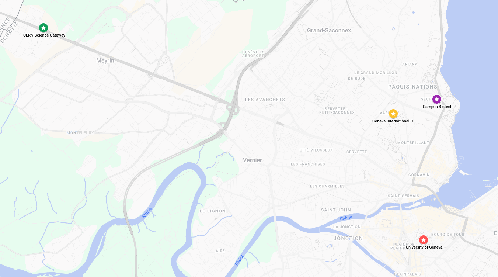Image resolution: width=498 pixels, height=277 pixels.
Task: Click the purple Campus Biotech star marker
Action: tap(437, 99)
